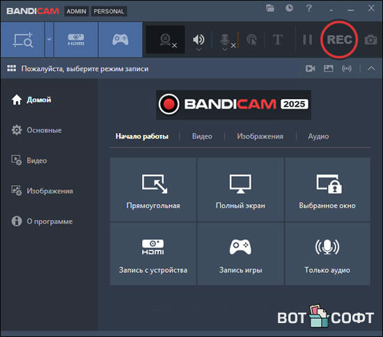The image size is (383, 337).
Task: Choose Выбранное окно recording tile
Action: [x=327, y=189]
